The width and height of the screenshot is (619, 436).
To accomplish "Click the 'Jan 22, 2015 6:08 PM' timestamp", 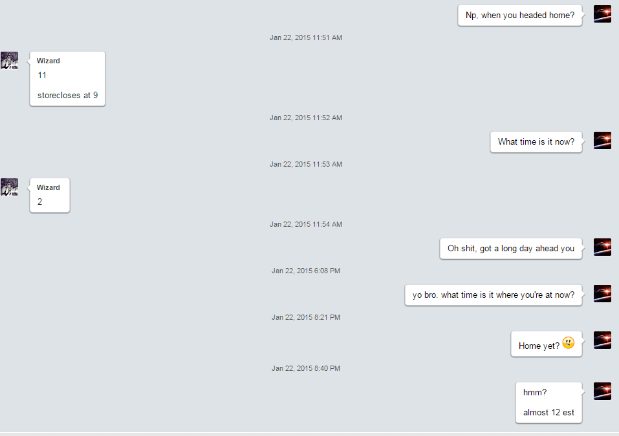I will (306, 271).
